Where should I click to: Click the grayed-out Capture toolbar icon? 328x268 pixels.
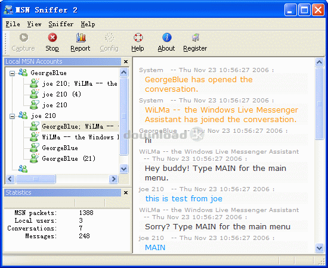(24, 38)
